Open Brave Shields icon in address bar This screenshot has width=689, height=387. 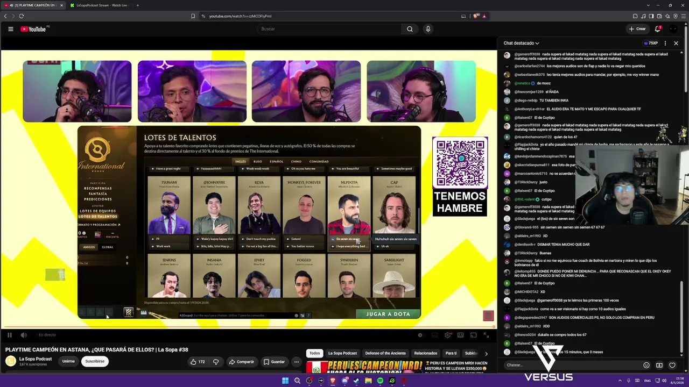(476, 16)
